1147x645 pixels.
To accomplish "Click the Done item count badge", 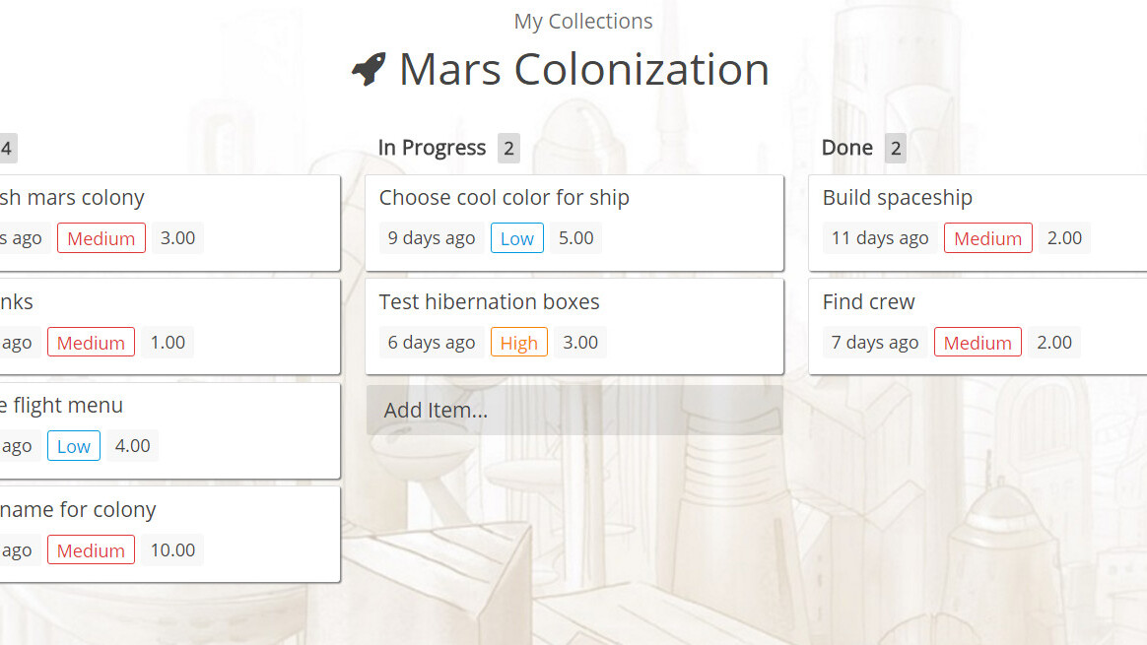I will pyautogui.click(x=895, y=148).
